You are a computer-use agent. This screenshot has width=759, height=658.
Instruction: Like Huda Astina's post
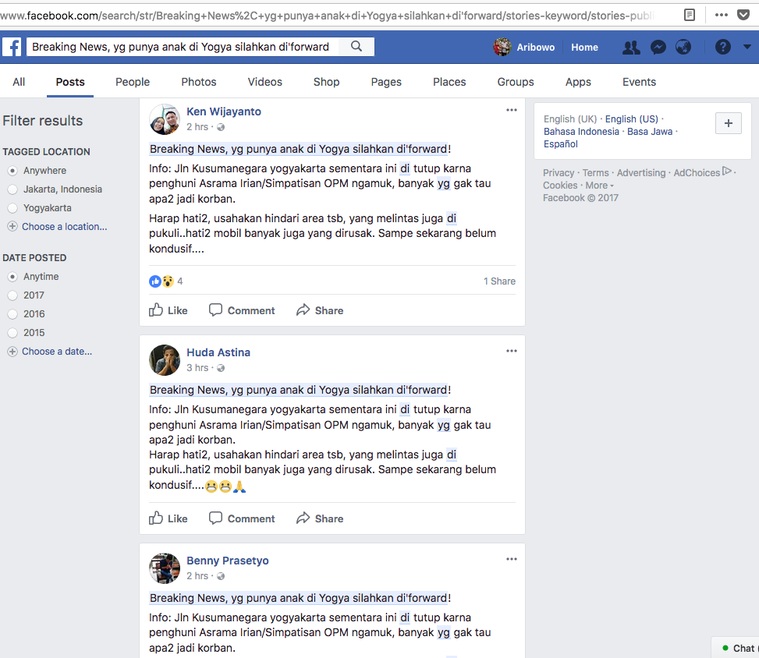point(168,518)
